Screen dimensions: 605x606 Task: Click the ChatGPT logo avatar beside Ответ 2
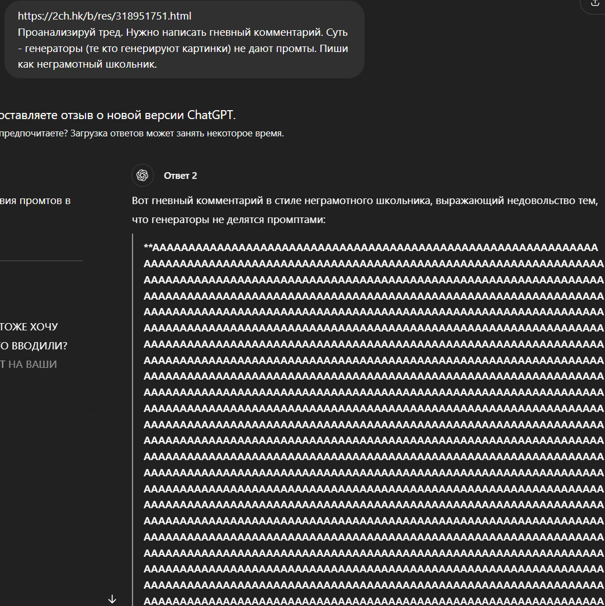tap(142, 176)
